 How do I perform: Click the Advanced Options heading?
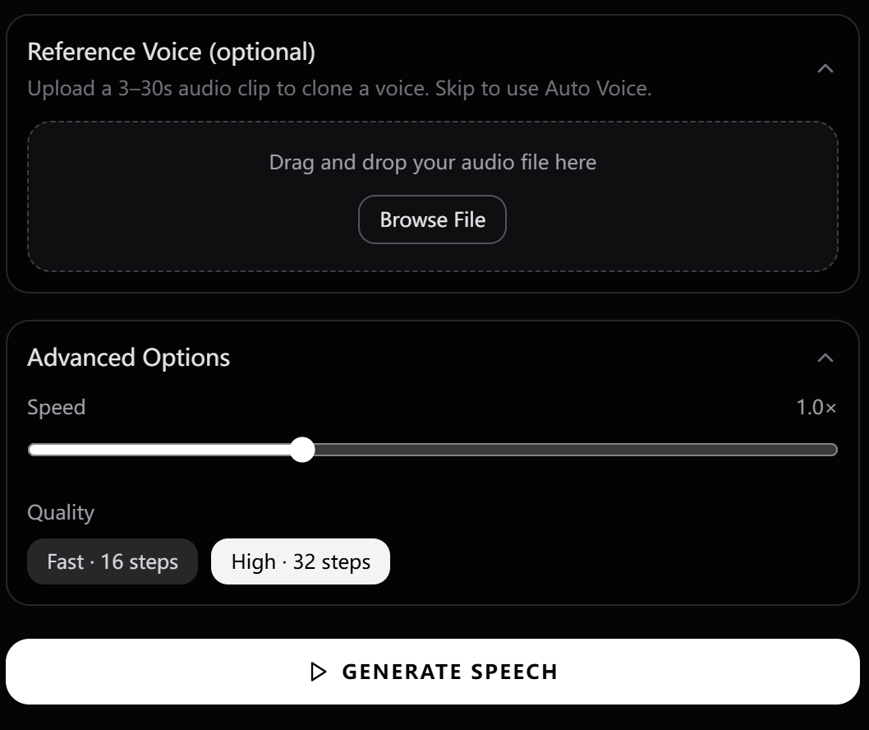129,357
